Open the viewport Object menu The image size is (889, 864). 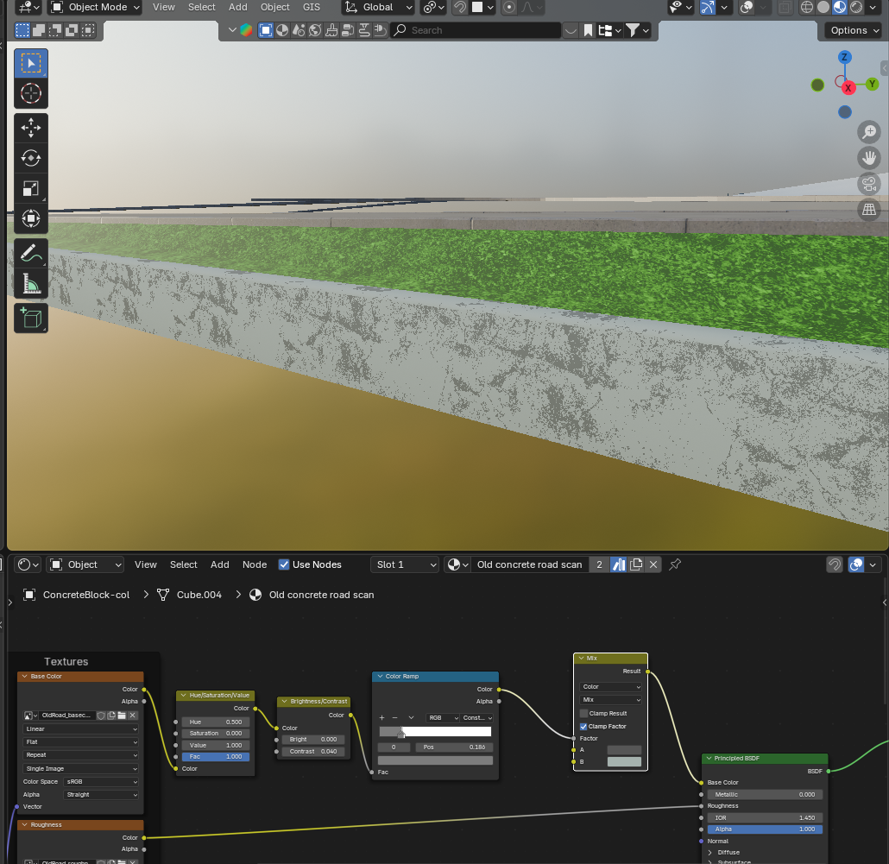[x=275, y=8]
